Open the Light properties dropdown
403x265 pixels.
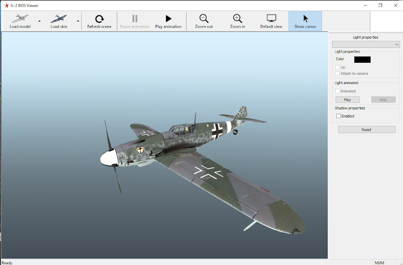366,44
